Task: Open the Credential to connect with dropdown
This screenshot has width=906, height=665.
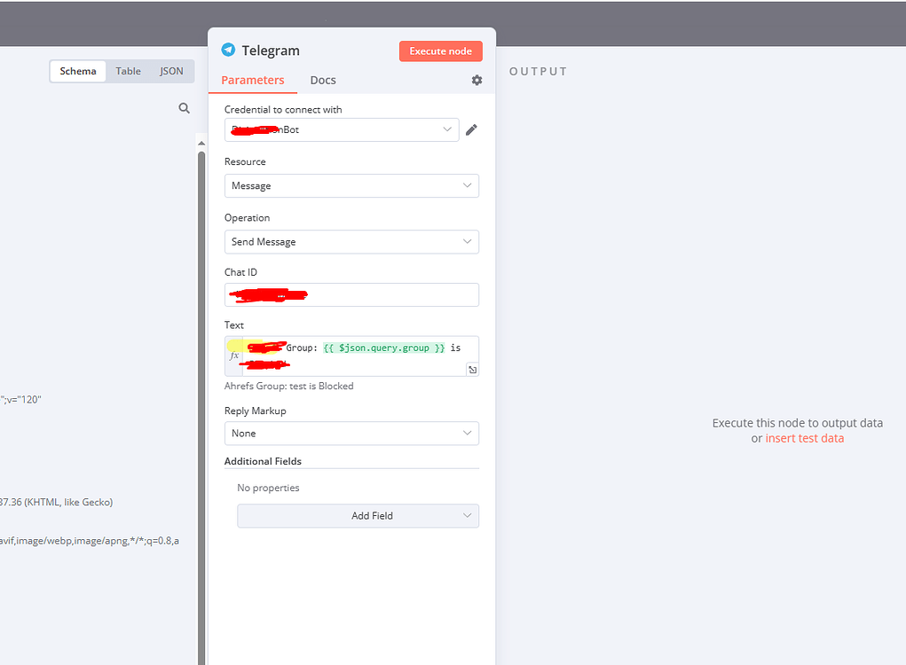Action: point(342,129)
